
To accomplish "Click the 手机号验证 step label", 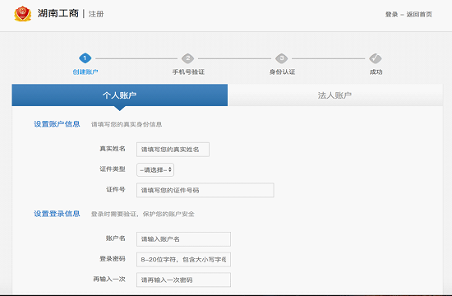I will pyautogui.click(x=188, y=72).
